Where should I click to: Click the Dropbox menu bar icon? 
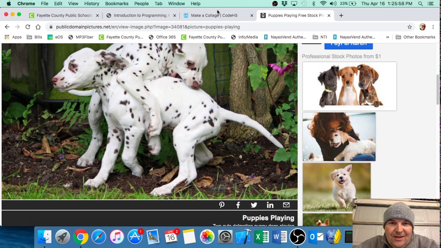tap(285, 3)
